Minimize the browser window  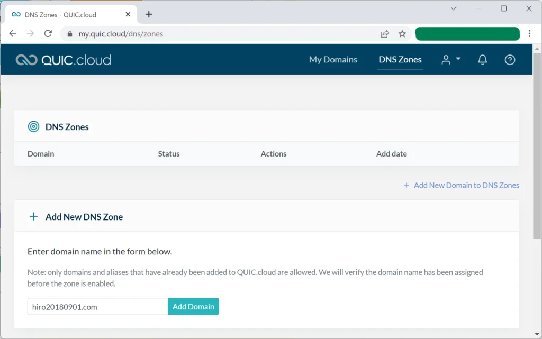pos(478,8)
